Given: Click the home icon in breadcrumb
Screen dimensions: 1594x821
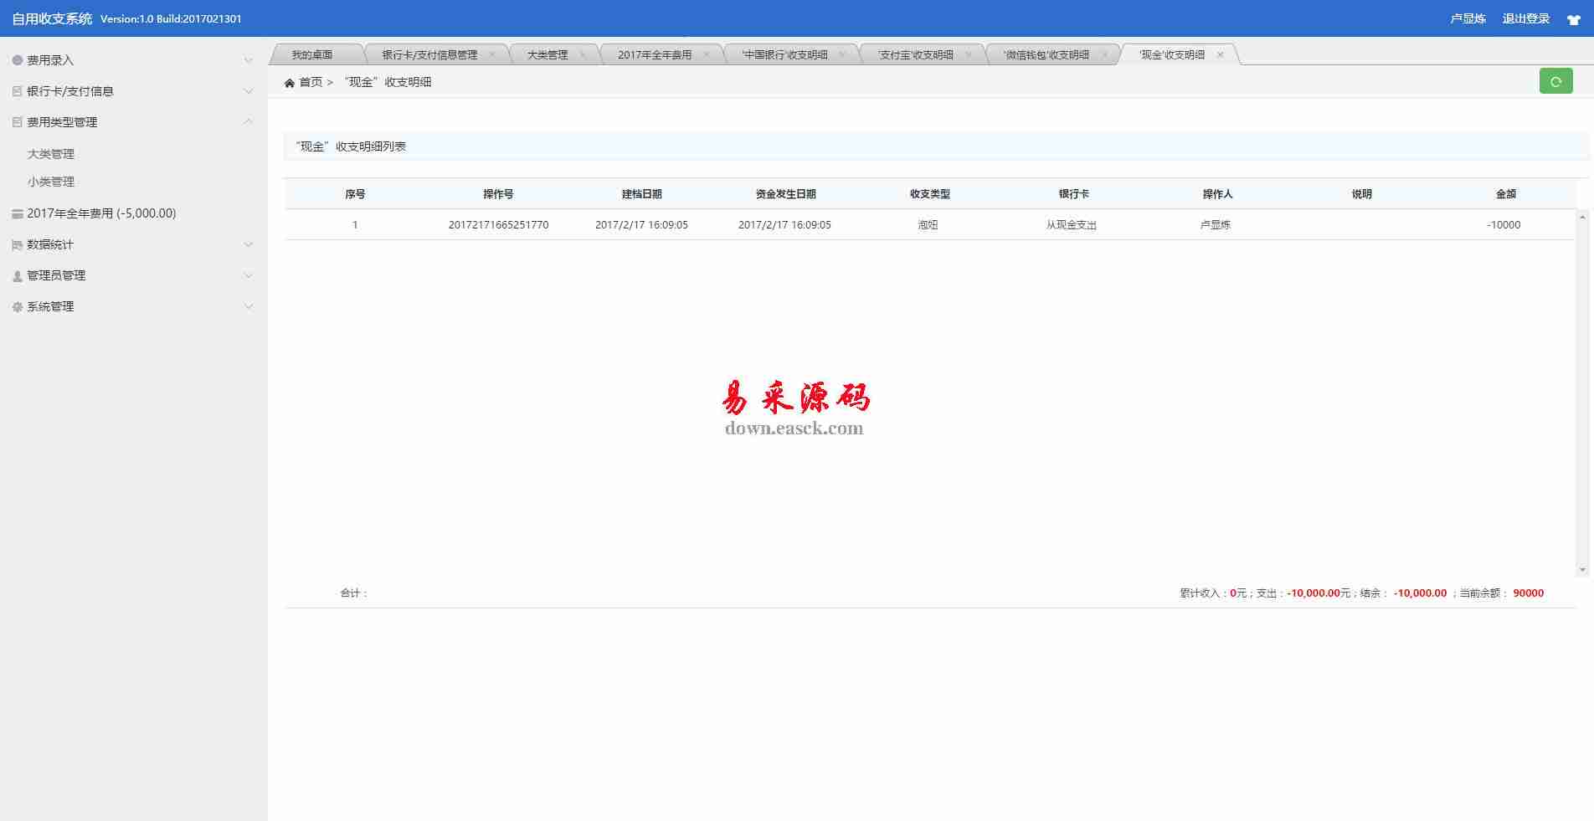Looking at the screenshot, I should [290, 83].
